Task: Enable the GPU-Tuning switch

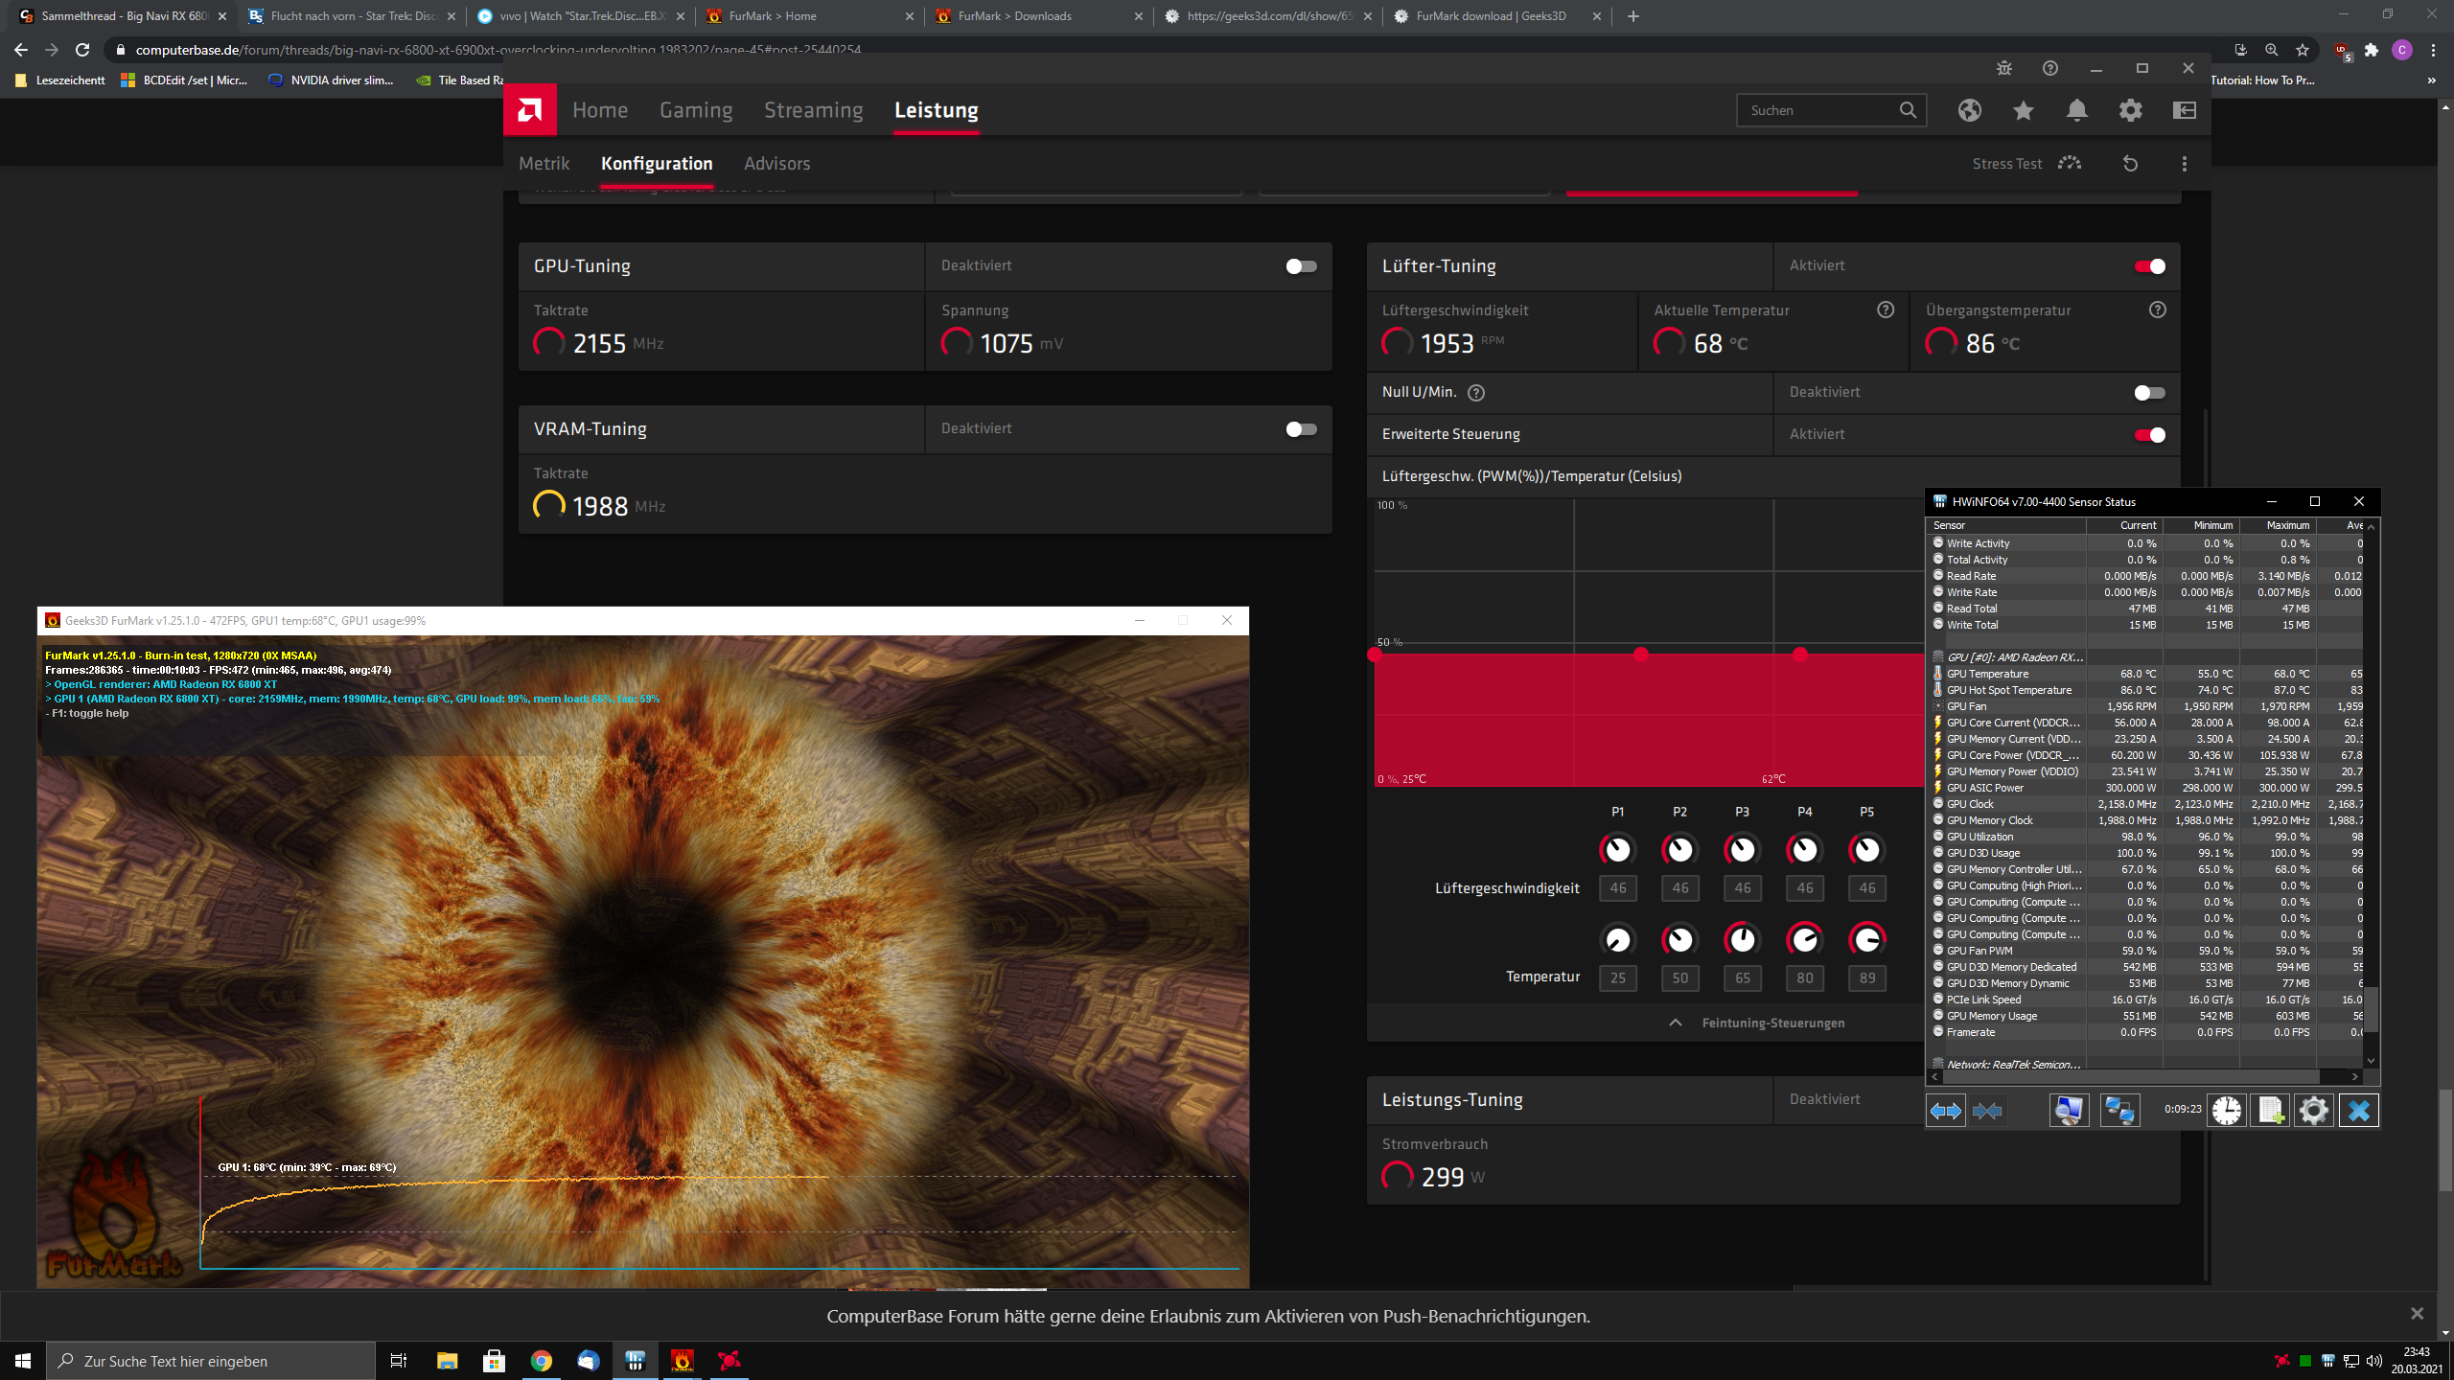Action: 1301,266
